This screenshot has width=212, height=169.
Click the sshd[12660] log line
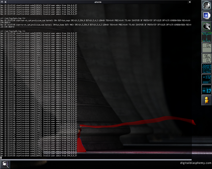pyautogui.click(x=39, y=50)
